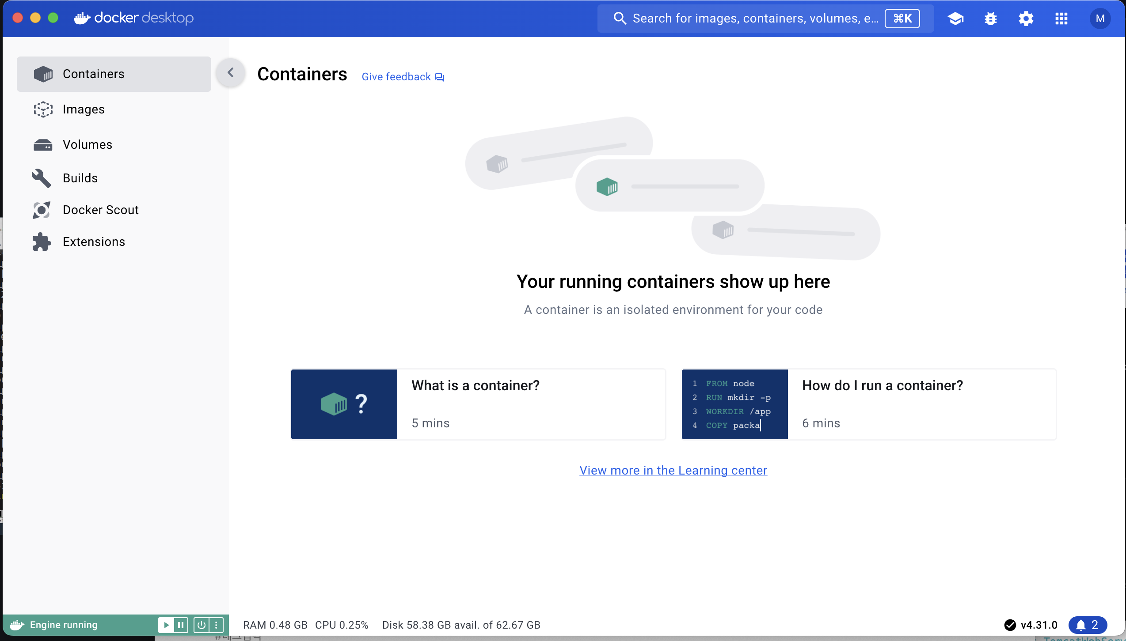This screenshot has width=1126, height=641.
Task: Open engine more options kebab menu
Action: 216,625
